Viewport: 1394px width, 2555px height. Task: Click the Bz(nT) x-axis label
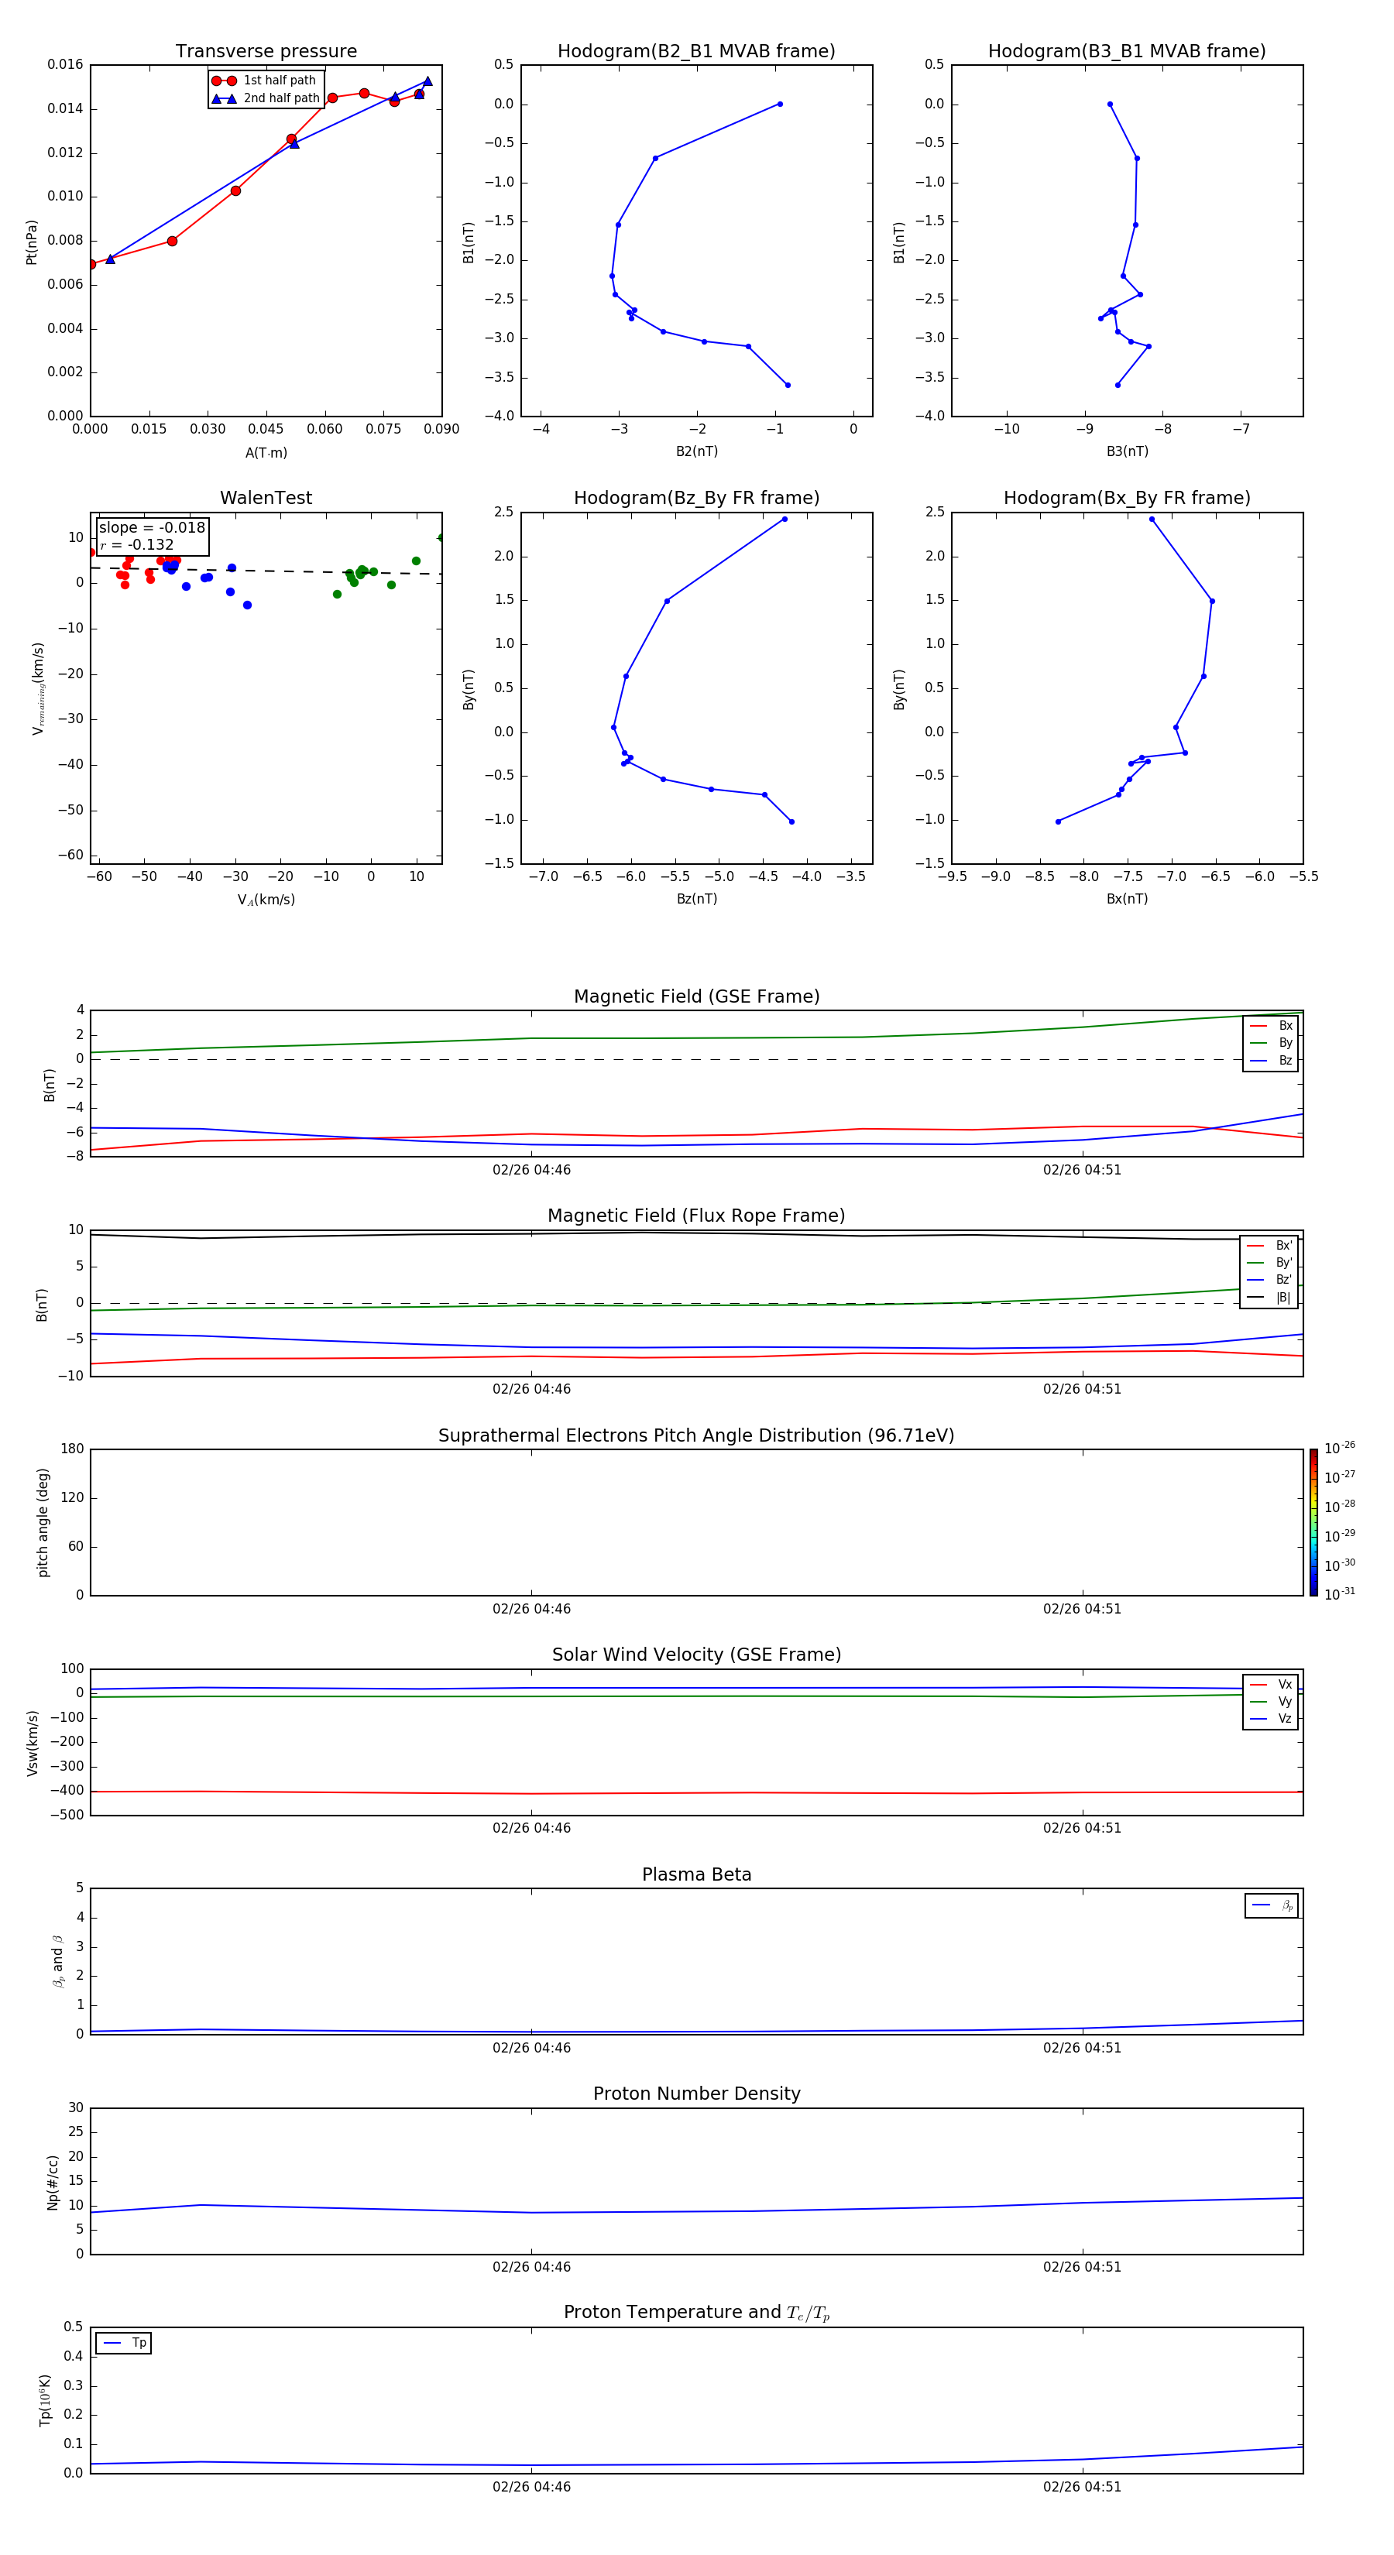[x=696, y=899]
